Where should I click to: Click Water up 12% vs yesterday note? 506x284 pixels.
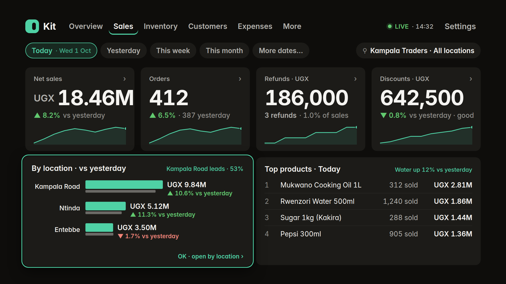coord(434,170)
